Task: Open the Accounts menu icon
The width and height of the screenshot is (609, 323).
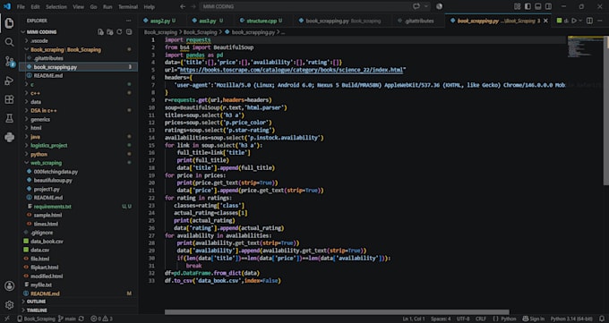Action: click(9, 286)
